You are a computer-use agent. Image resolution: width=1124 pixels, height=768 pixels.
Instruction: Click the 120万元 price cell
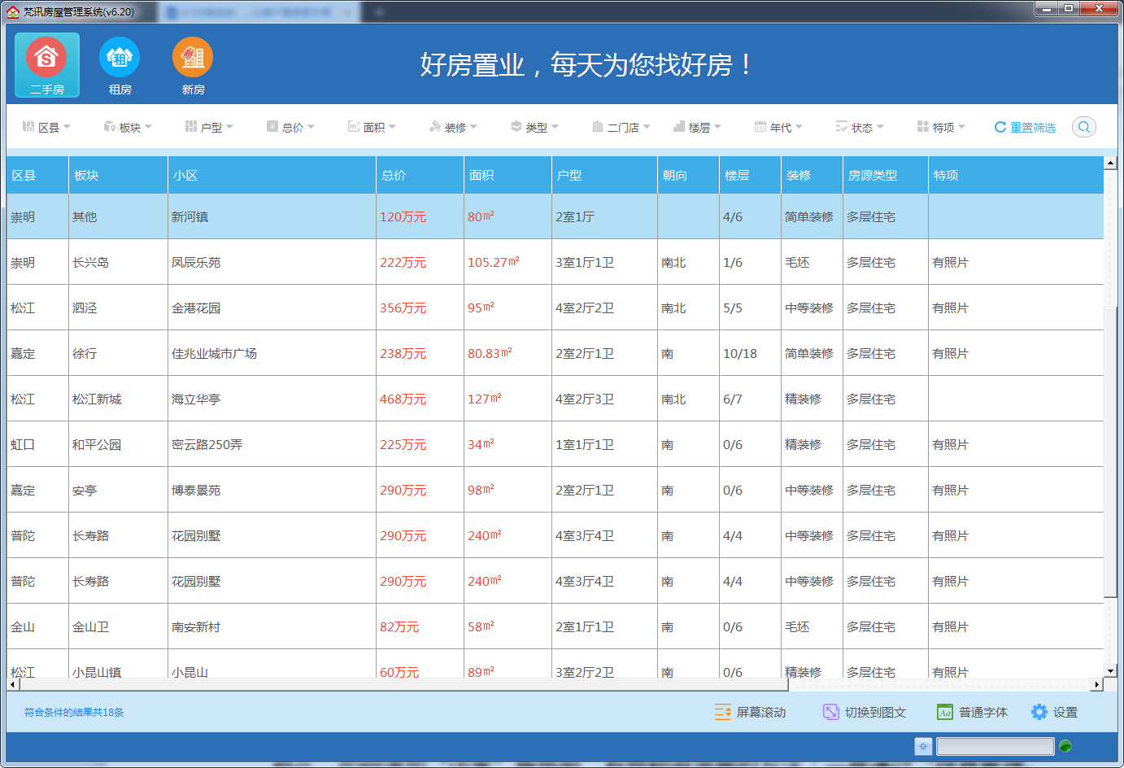tap(420, 216)
